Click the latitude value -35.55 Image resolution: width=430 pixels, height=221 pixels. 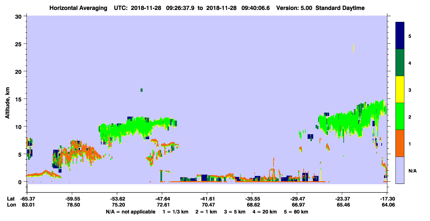(x=252, y=199)
